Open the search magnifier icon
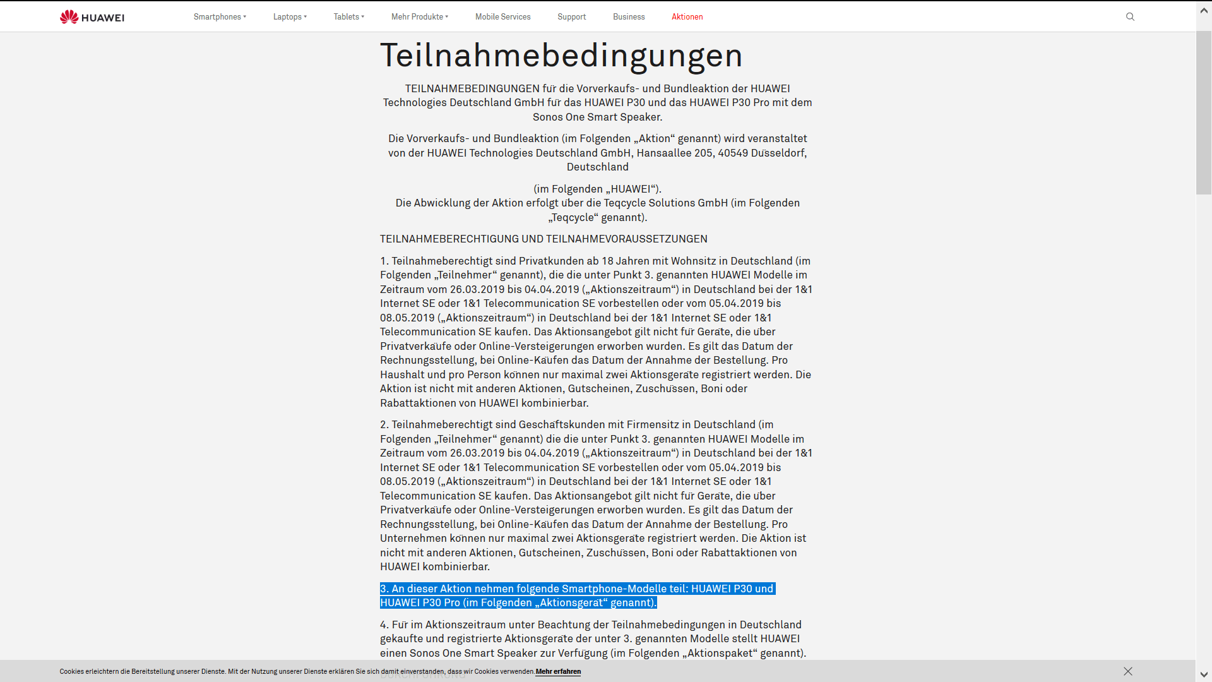This screenshot has width=1212, height=682. (1130, 17)
